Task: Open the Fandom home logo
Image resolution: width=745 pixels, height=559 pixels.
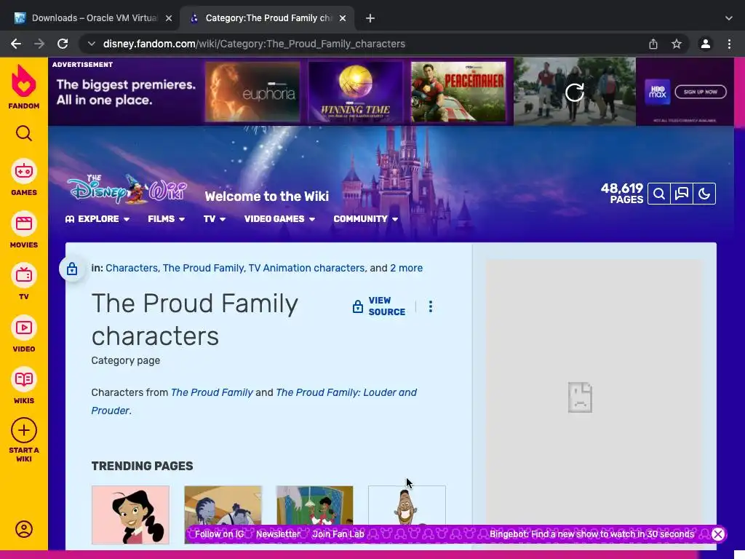Action: point(24,87)
